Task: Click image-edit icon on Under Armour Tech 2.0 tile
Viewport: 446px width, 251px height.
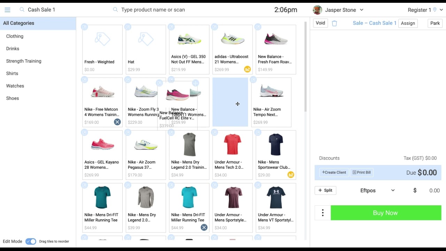Action: 215,132
